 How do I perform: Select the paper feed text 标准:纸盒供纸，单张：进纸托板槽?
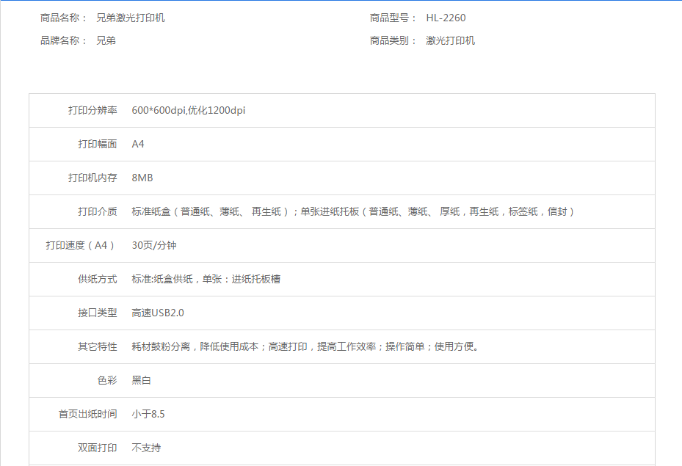(x=206, y=279)
